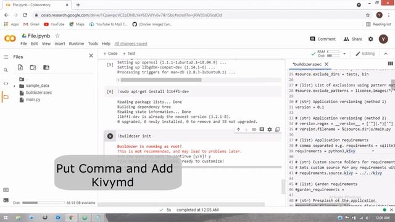The width and height of the screenshot is (395, 222).
Task: Click into requirements line in editor
Action: pyautogui.click(x=325, y=151)
